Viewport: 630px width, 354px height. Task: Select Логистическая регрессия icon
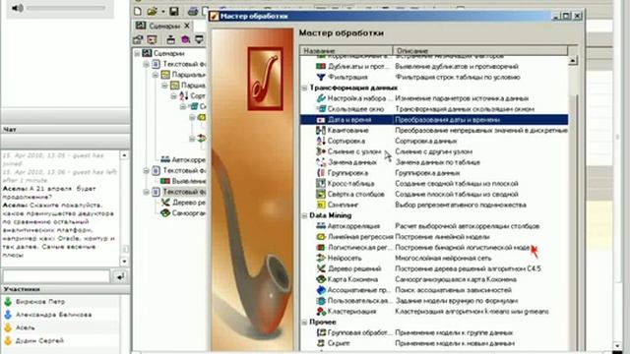(x=321, y=247)
